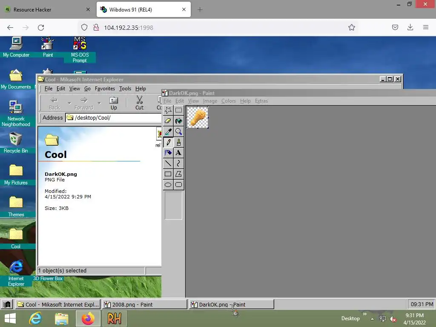Bookmark this page with the star icon
The image size is (436, 327).
(351, 27)
